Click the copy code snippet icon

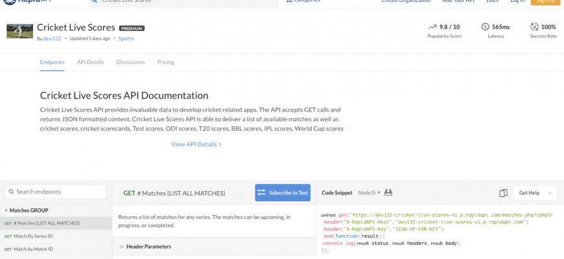point(503,193)
